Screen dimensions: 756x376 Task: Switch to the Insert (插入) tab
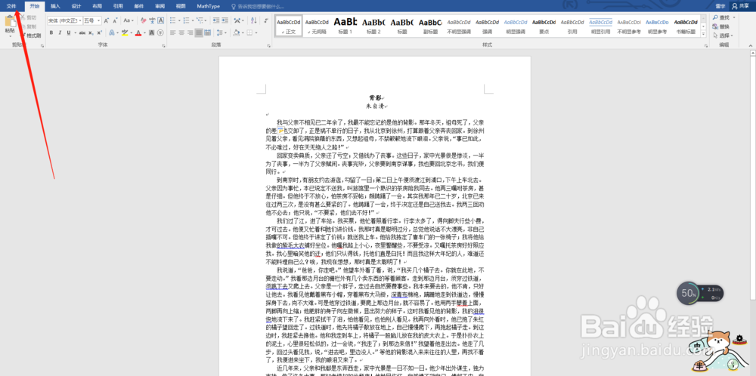(55, 6)
